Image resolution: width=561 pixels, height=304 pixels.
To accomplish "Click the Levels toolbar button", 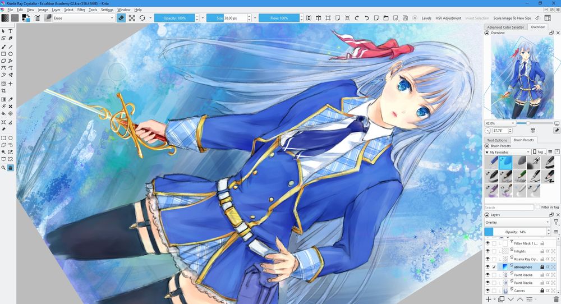I will 426,18.
